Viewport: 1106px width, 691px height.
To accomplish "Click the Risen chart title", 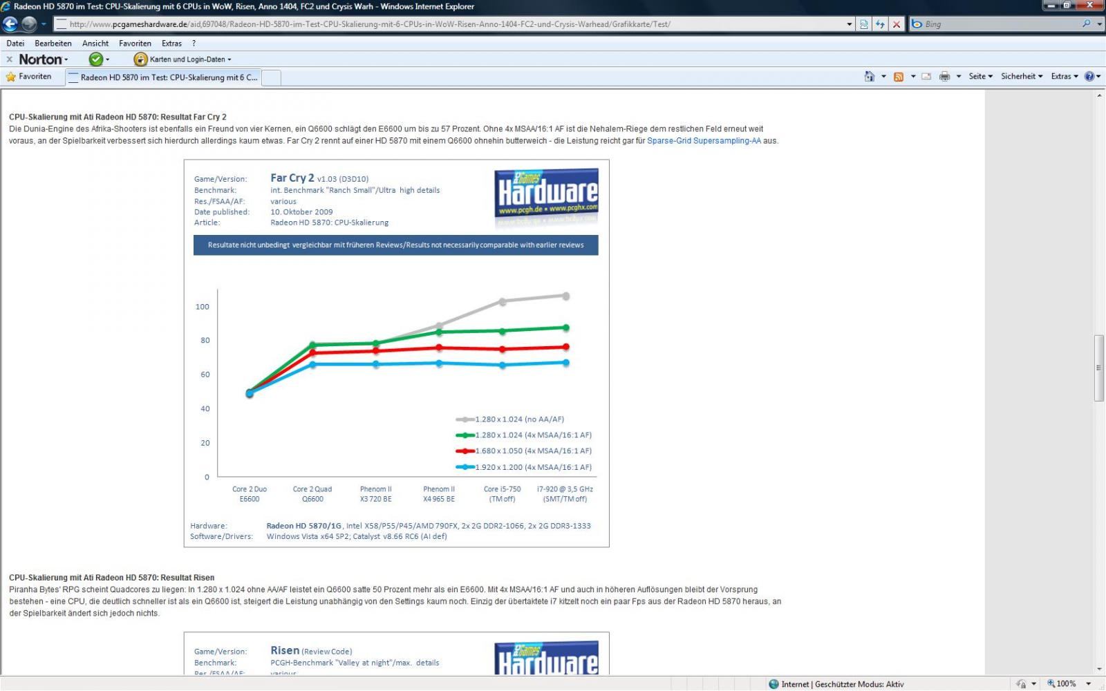I will pyautogui.click(x=285, y=650).
